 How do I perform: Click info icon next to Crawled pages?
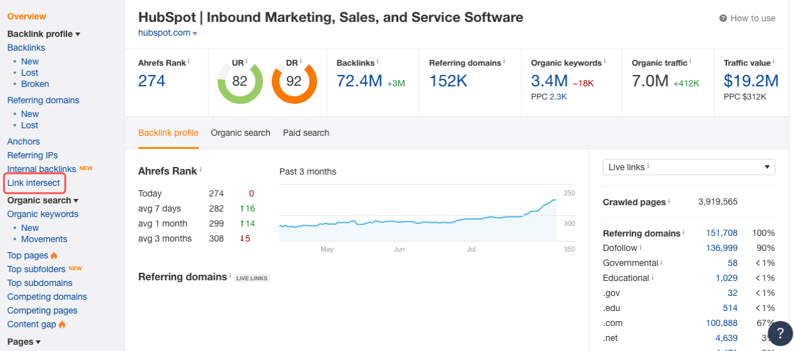click(669, 201)
